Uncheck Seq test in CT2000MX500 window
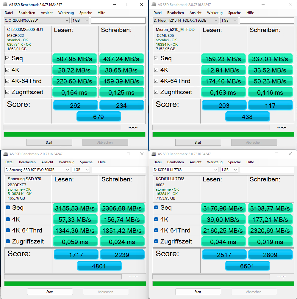Screen dimensions: 297x299 tap(7, 58)
